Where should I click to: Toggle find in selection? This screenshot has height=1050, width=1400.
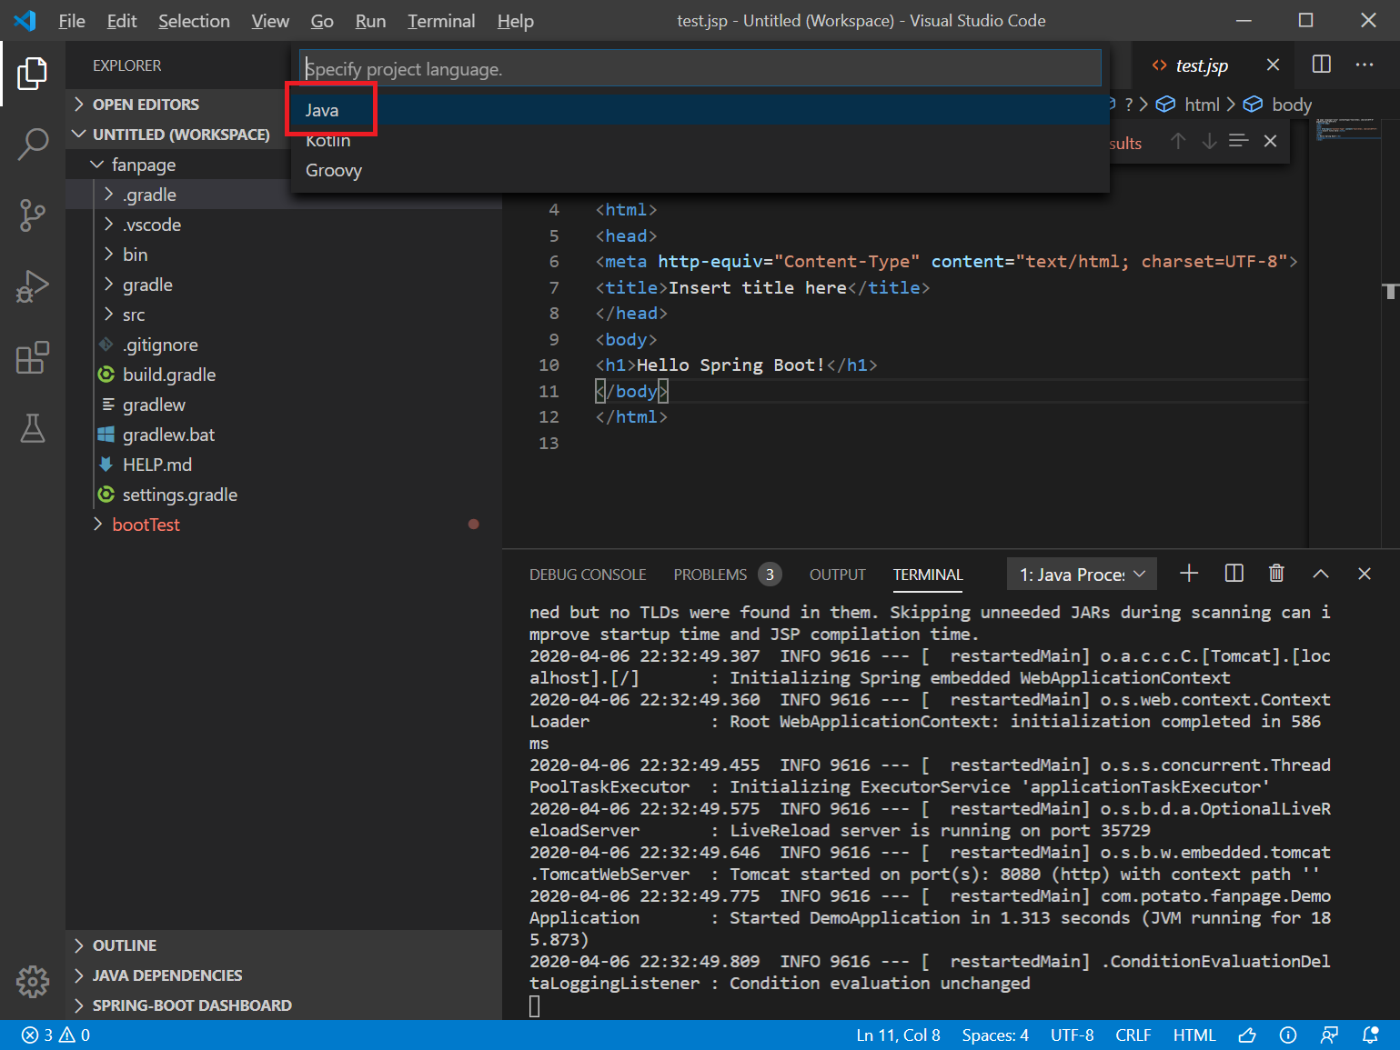[x=1239, y=141]
